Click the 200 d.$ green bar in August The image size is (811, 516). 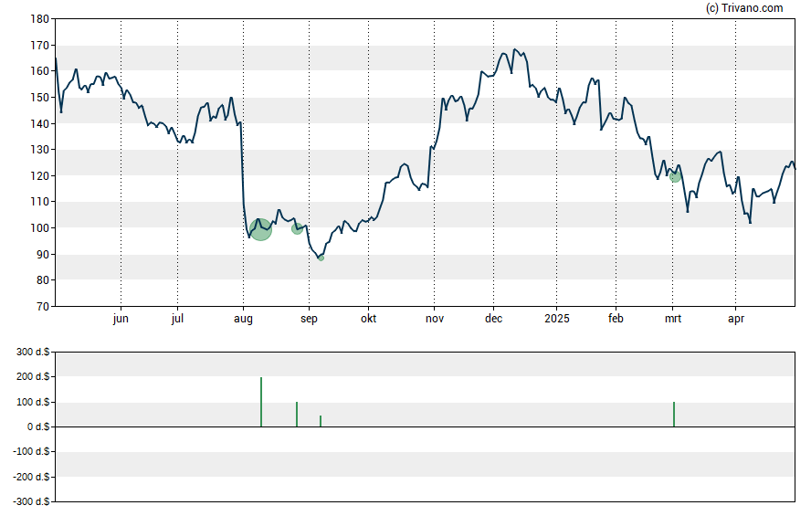point(261,402)
